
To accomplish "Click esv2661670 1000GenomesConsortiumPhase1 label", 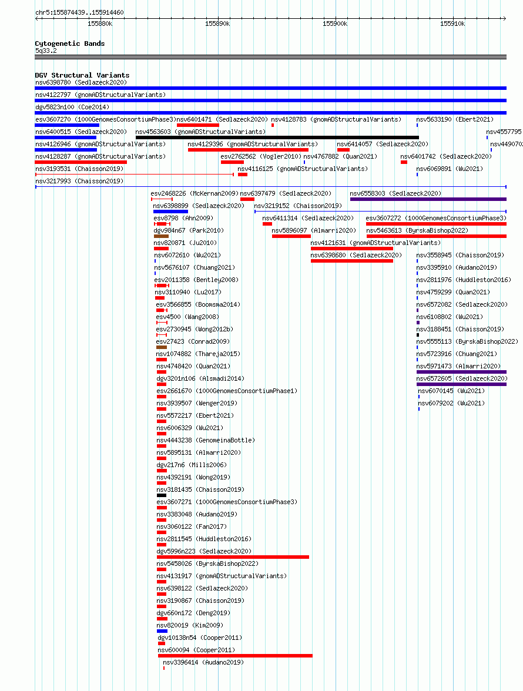I will click(x=227, y=391).
